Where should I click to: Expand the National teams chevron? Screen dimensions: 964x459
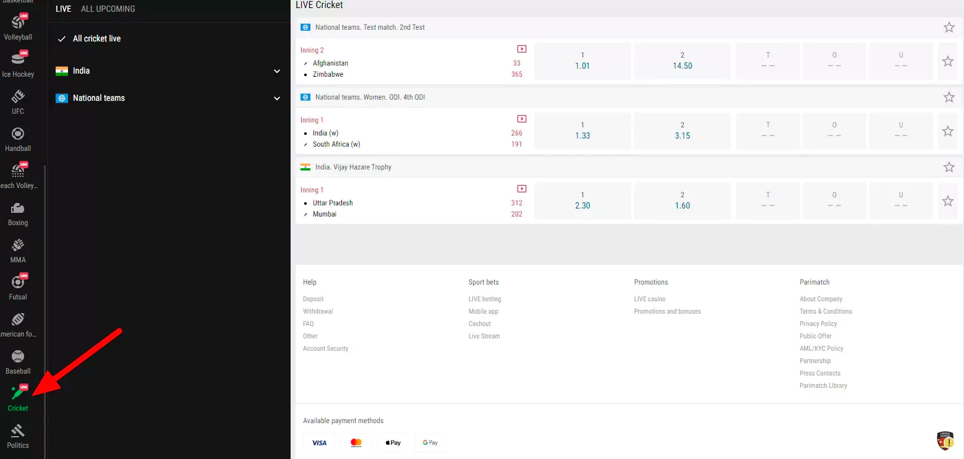pos(277,98)
